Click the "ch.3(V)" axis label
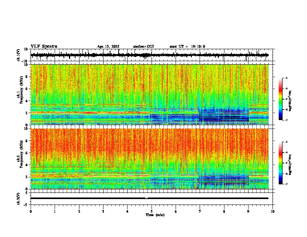This screenshot has width=307, height=237. [x=19, y=199]
